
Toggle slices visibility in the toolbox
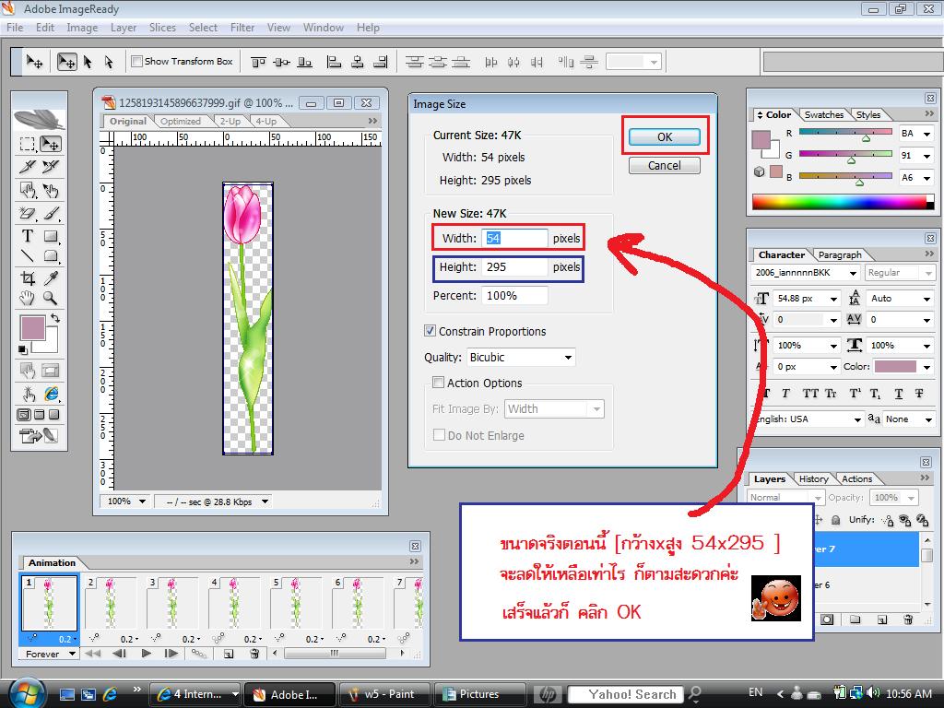click(51, 371)
